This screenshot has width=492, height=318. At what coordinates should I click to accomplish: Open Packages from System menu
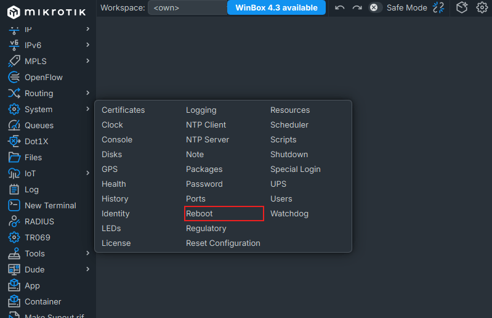[204, 169]
